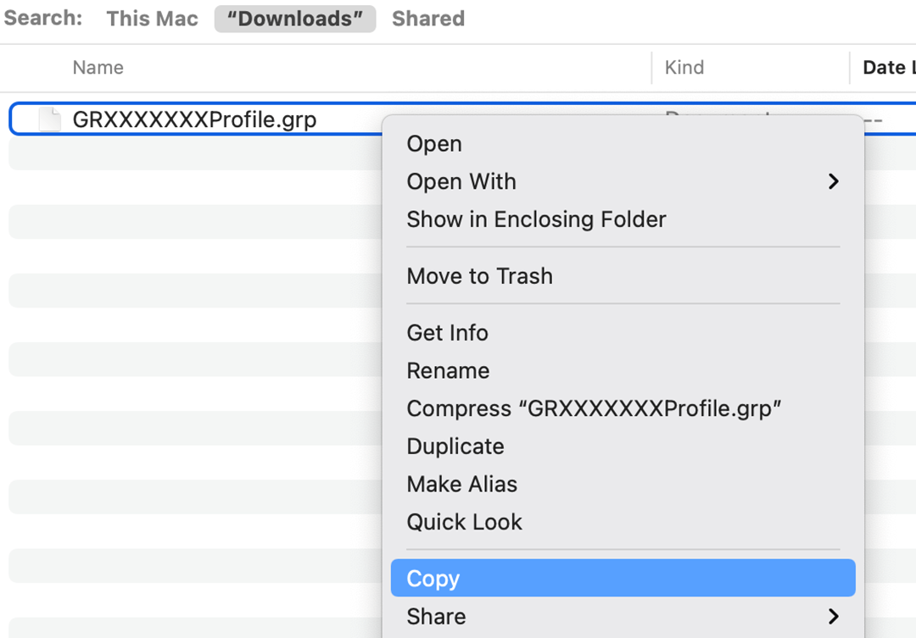Sort by the Kind column header

click(684, 68)
